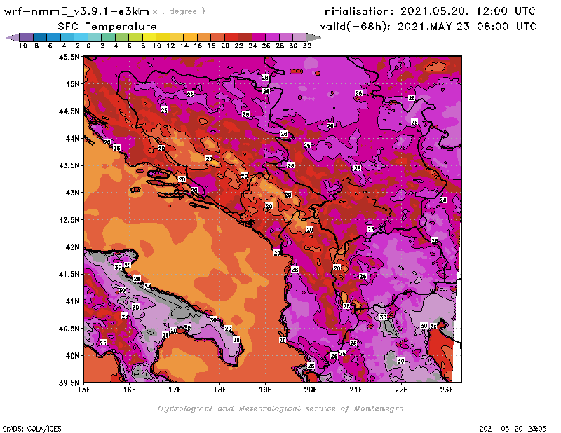Click the '43N' latitude label
561x433 pixels.
point(72,193)
